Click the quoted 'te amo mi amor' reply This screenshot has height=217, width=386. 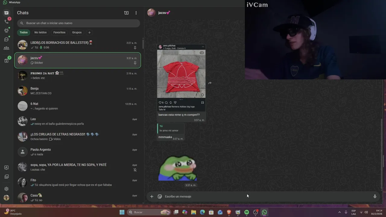[x=171, y=128]
